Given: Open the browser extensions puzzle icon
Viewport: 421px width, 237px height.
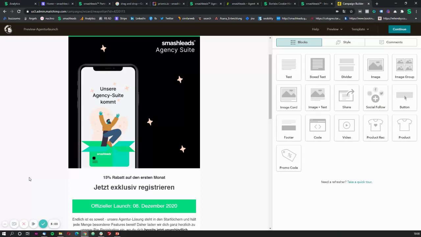Looking at the screenshot, I should pyautogui.click(x=402, y=11).
